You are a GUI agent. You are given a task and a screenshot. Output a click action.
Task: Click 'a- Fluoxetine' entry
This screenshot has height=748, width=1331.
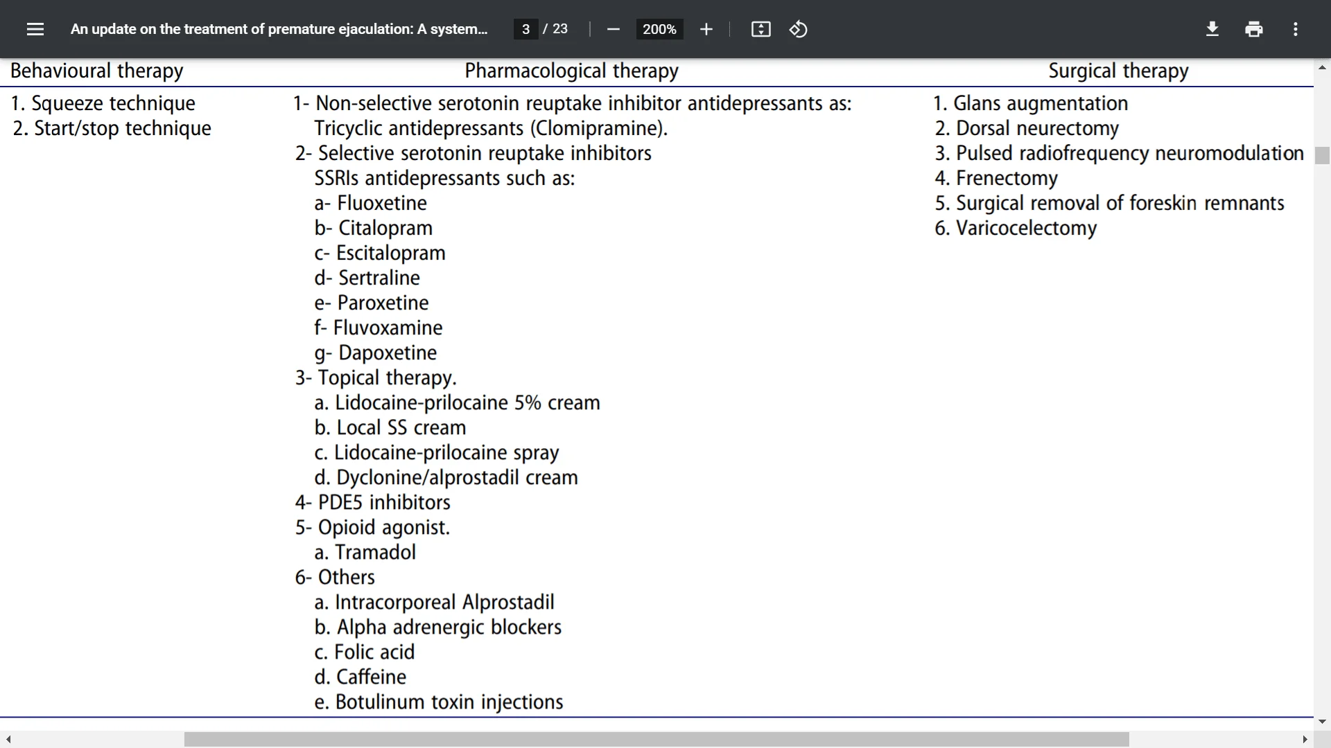(370, 203)
